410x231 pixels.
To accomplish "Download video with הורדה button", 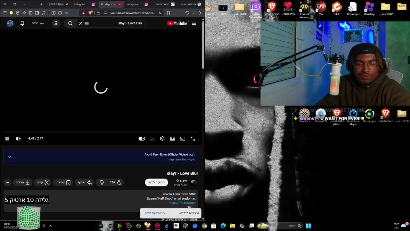I will pos(23,182).
